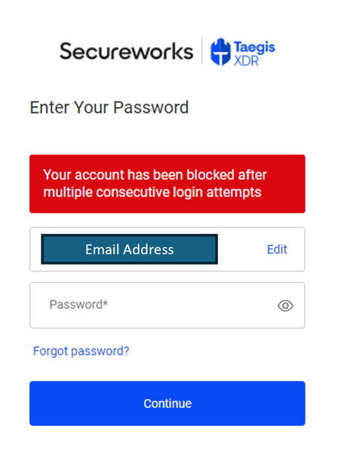Show the typed password using the eye toggle
This screenshot has height=460, width=338.
coord(285,305)
